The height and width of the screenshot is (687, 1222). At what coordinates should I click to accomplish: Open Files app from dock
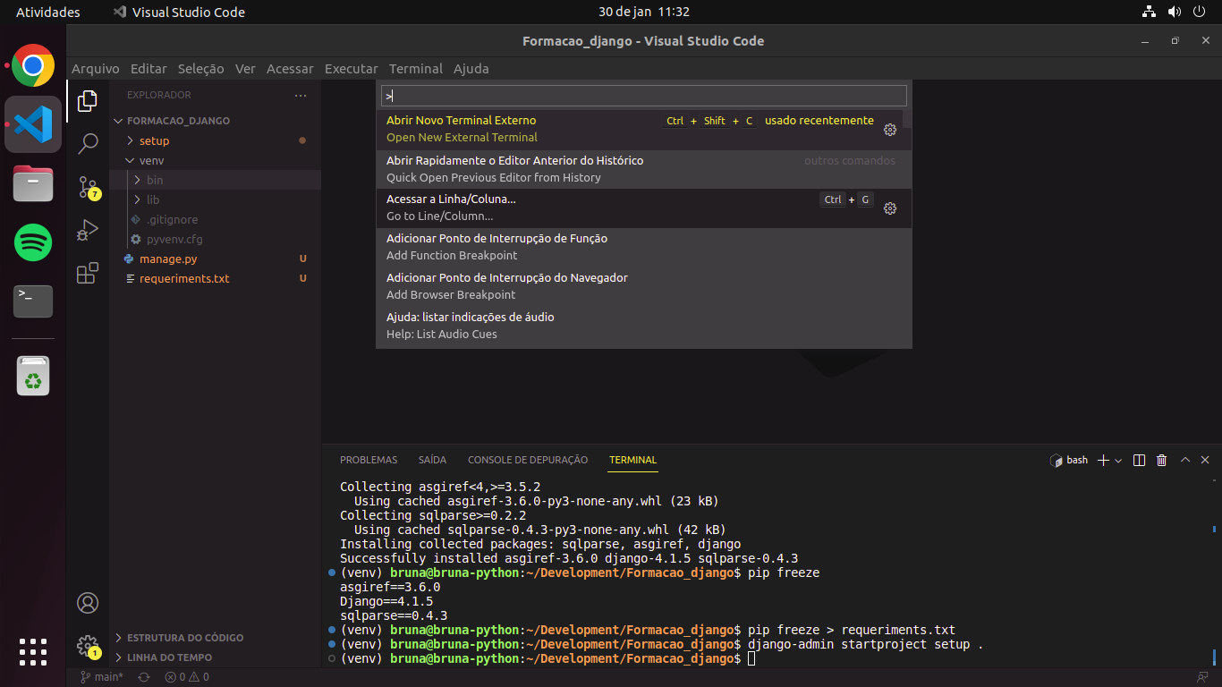point(33,183)
